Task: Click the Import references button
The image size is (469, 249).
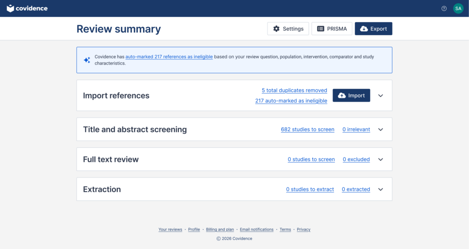Action: (351, 96)
